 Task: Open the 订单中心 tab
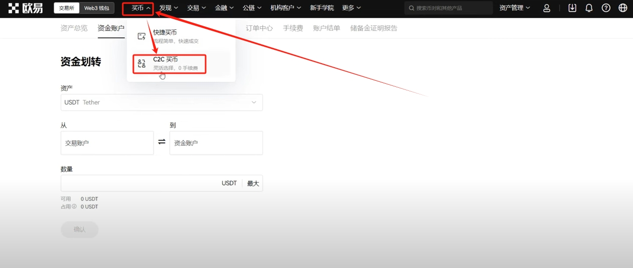click(x=259, y=28)
